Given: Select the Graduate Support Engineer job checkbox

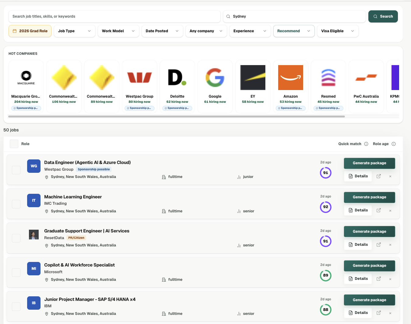Looking at the screenshot, I should tap(16, 238).
